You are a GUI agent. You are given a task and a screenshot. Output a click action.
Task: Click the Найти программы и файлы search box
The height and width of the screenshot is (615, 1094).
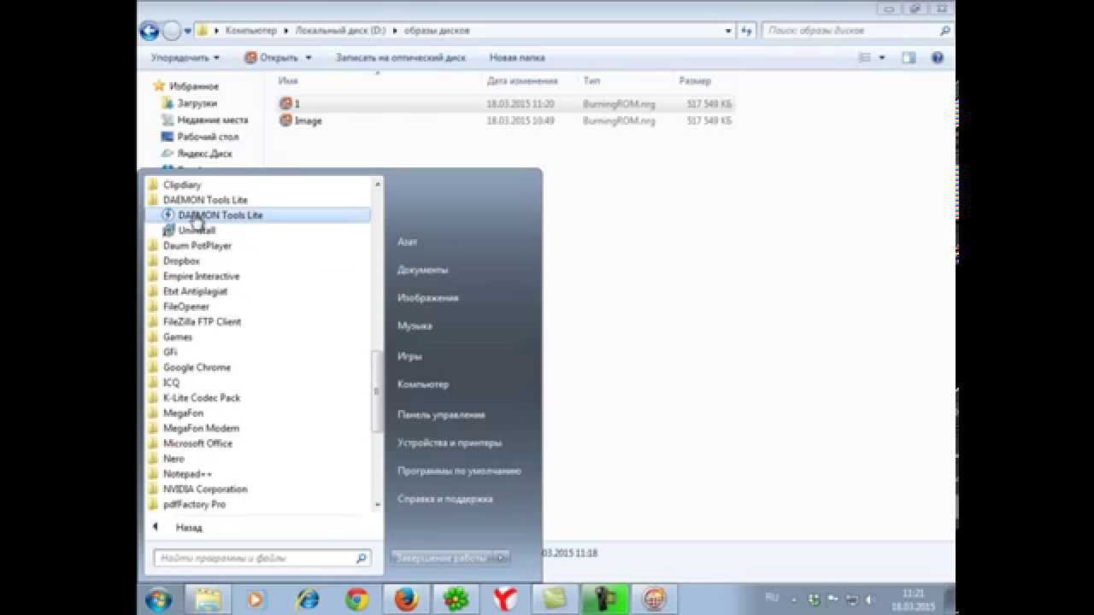(262, 558)
